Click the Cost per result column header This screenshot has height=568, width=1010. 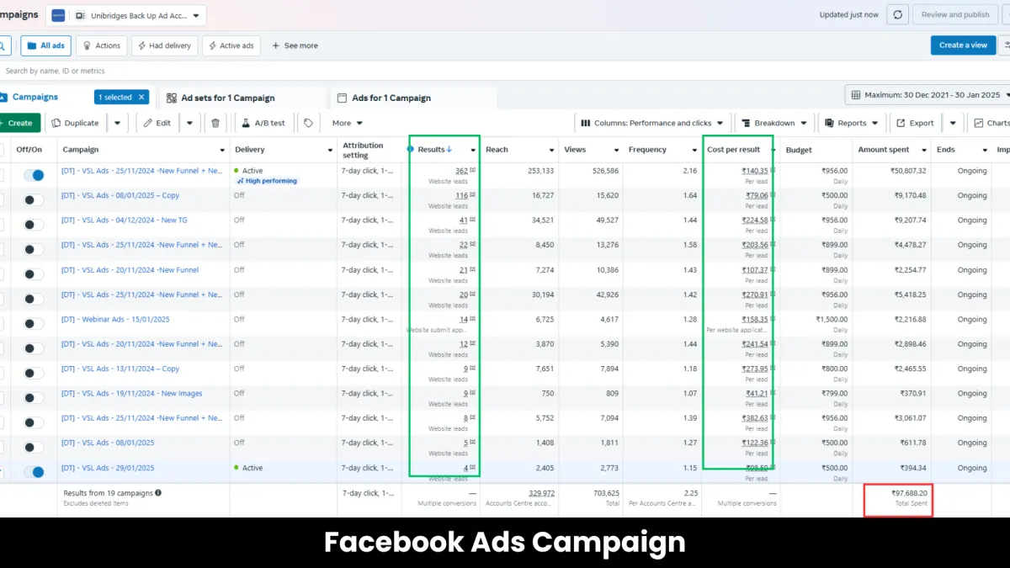coord(734,150)
